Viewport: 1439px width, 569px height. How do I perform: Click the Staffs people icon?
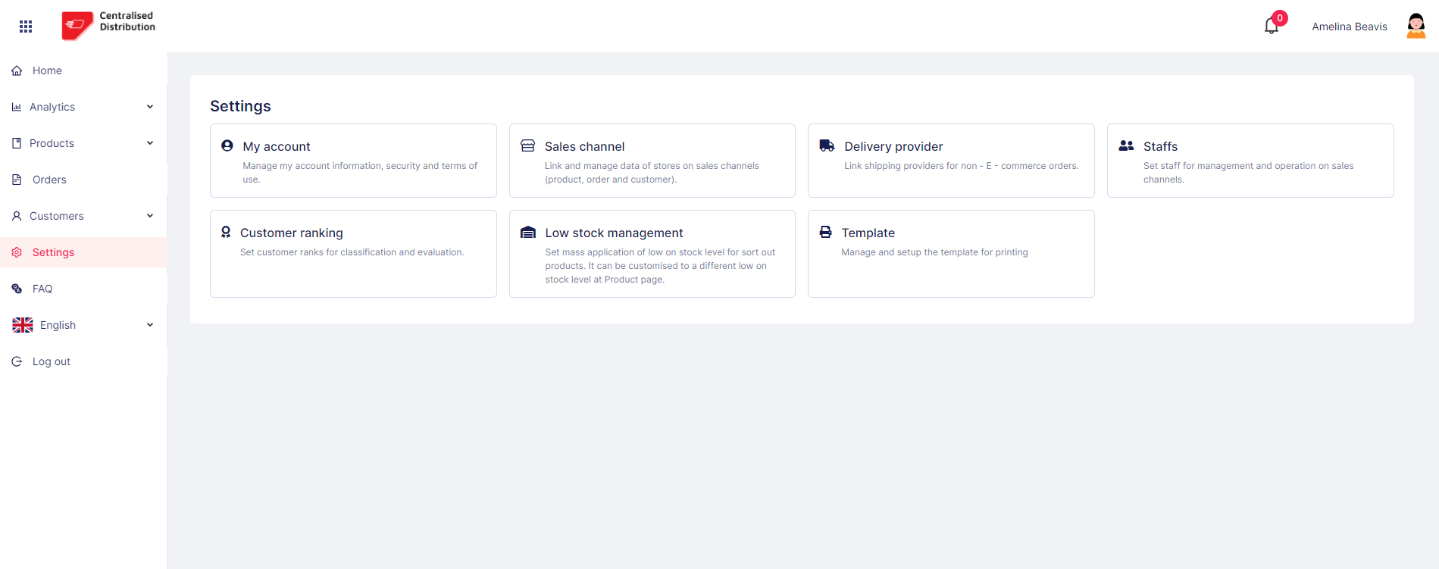click(x=1126, y=146)
